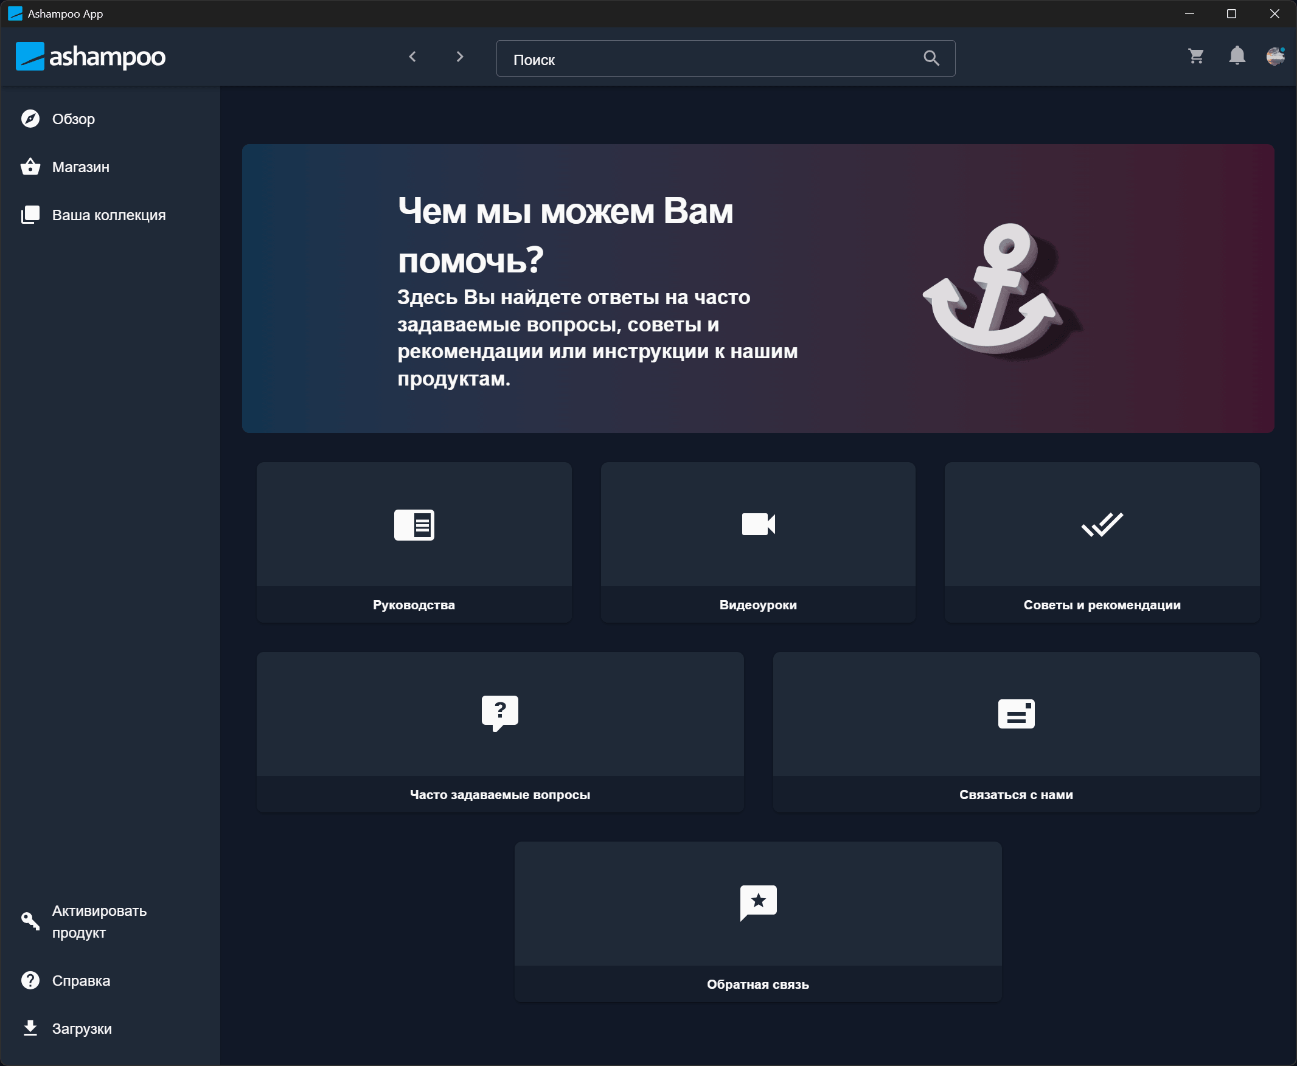Open Часто задаваемые вопросы label
Viewport: 1297px width, 1066px height.
499,795
